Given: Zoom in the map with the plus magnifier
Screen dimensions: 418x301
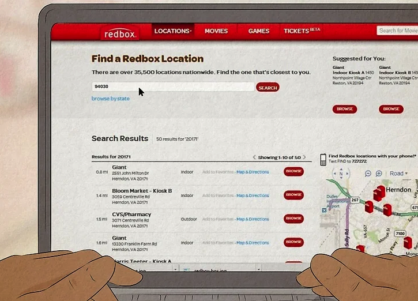Looking at the screenshot, I should click(x=379, y=174).
